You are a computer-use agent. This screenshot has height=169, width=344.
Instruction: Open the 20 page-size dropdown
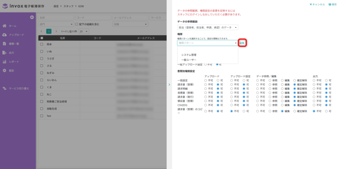click(84, 31)
